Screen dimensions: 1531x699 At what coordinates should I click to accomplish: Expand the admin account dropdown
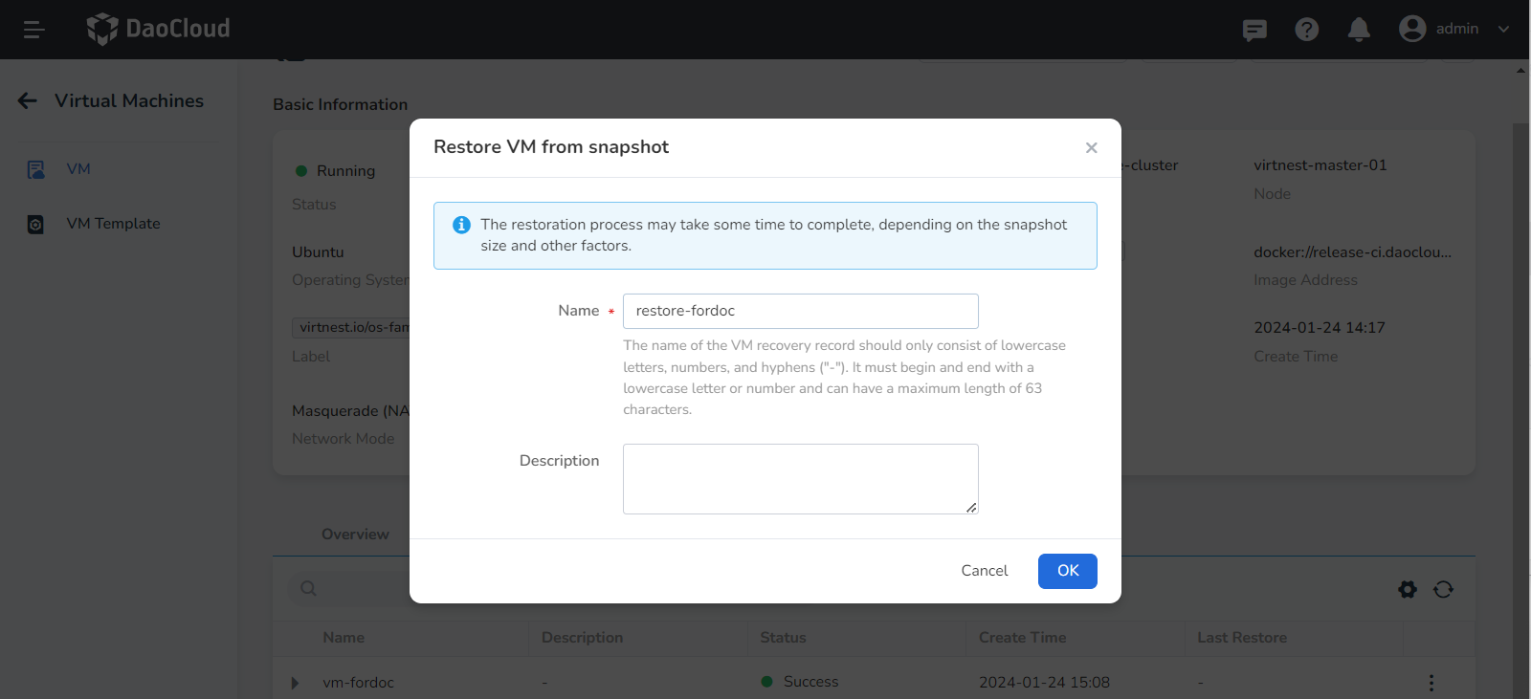[x=1503, y=29]
